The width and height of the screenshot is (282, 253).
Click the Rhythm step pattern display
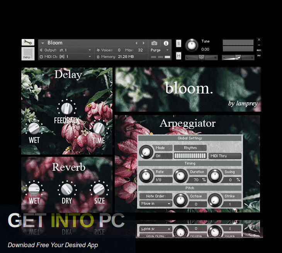click(x=190, y=156)
